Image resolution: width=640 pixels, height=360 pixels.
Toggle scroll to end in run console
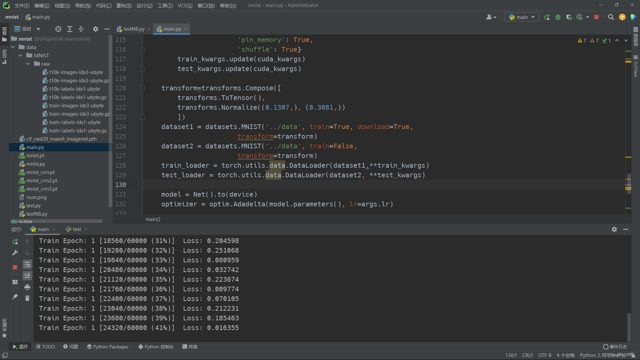pos(27,276)
